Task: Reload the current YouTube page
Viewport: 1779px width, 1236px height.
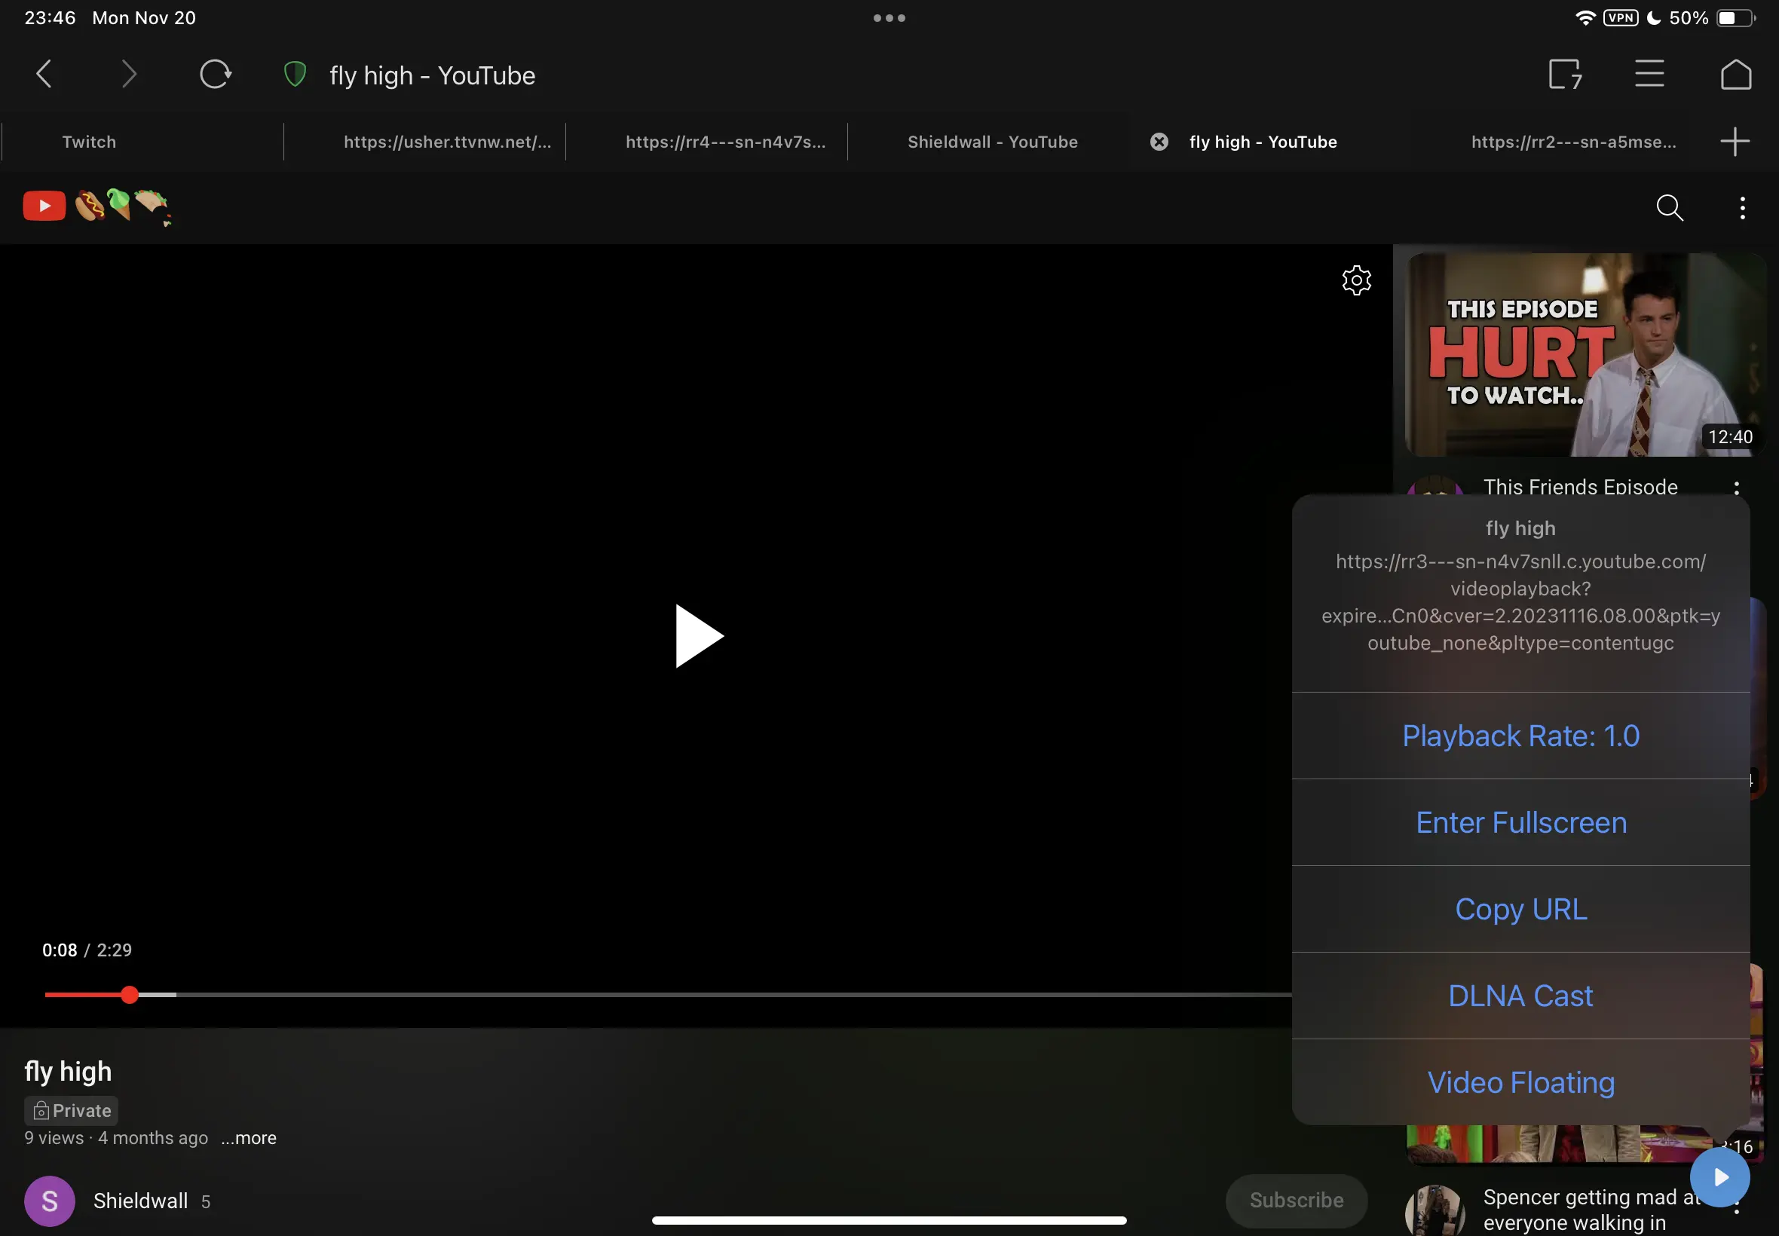Action: [x=217, y=74]
